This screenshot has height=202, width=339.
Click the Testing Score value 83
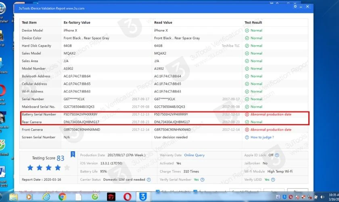tap(60, 158)
